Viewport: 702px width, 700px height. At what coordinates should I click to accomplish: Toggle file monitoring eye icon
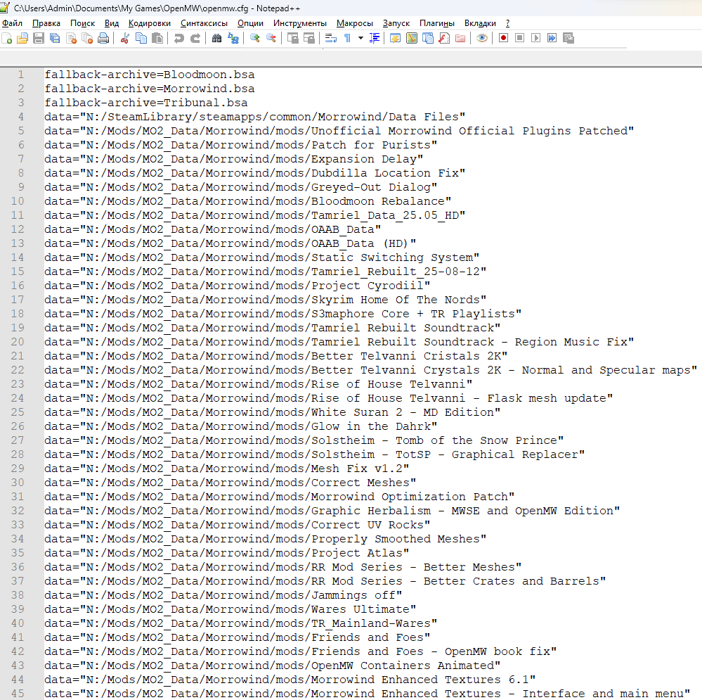point(482,39)
